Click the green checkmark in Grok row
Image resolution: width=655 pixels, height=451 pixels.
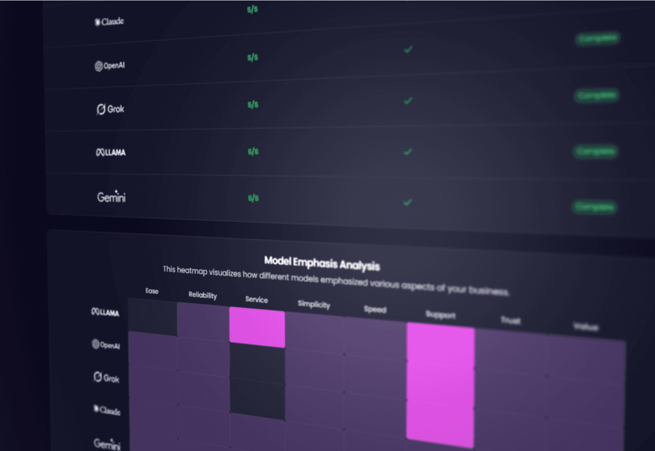click(408, 101)
